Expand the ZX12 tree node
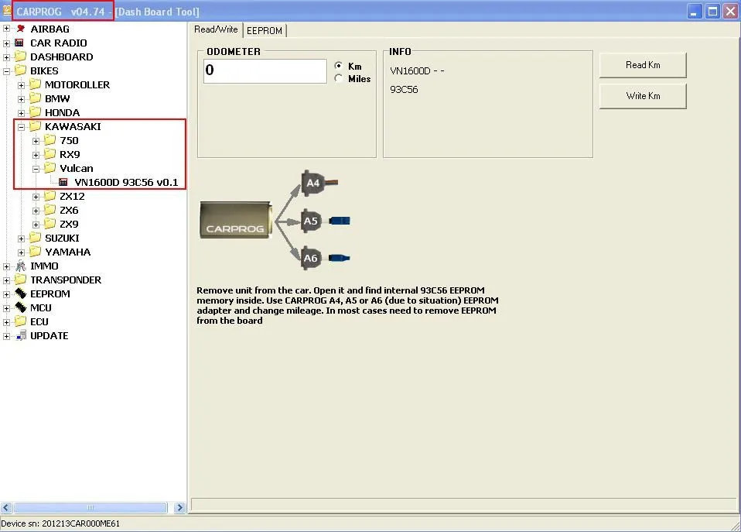The height and width of the screenshot is (532, 741). tap(36, 197)
